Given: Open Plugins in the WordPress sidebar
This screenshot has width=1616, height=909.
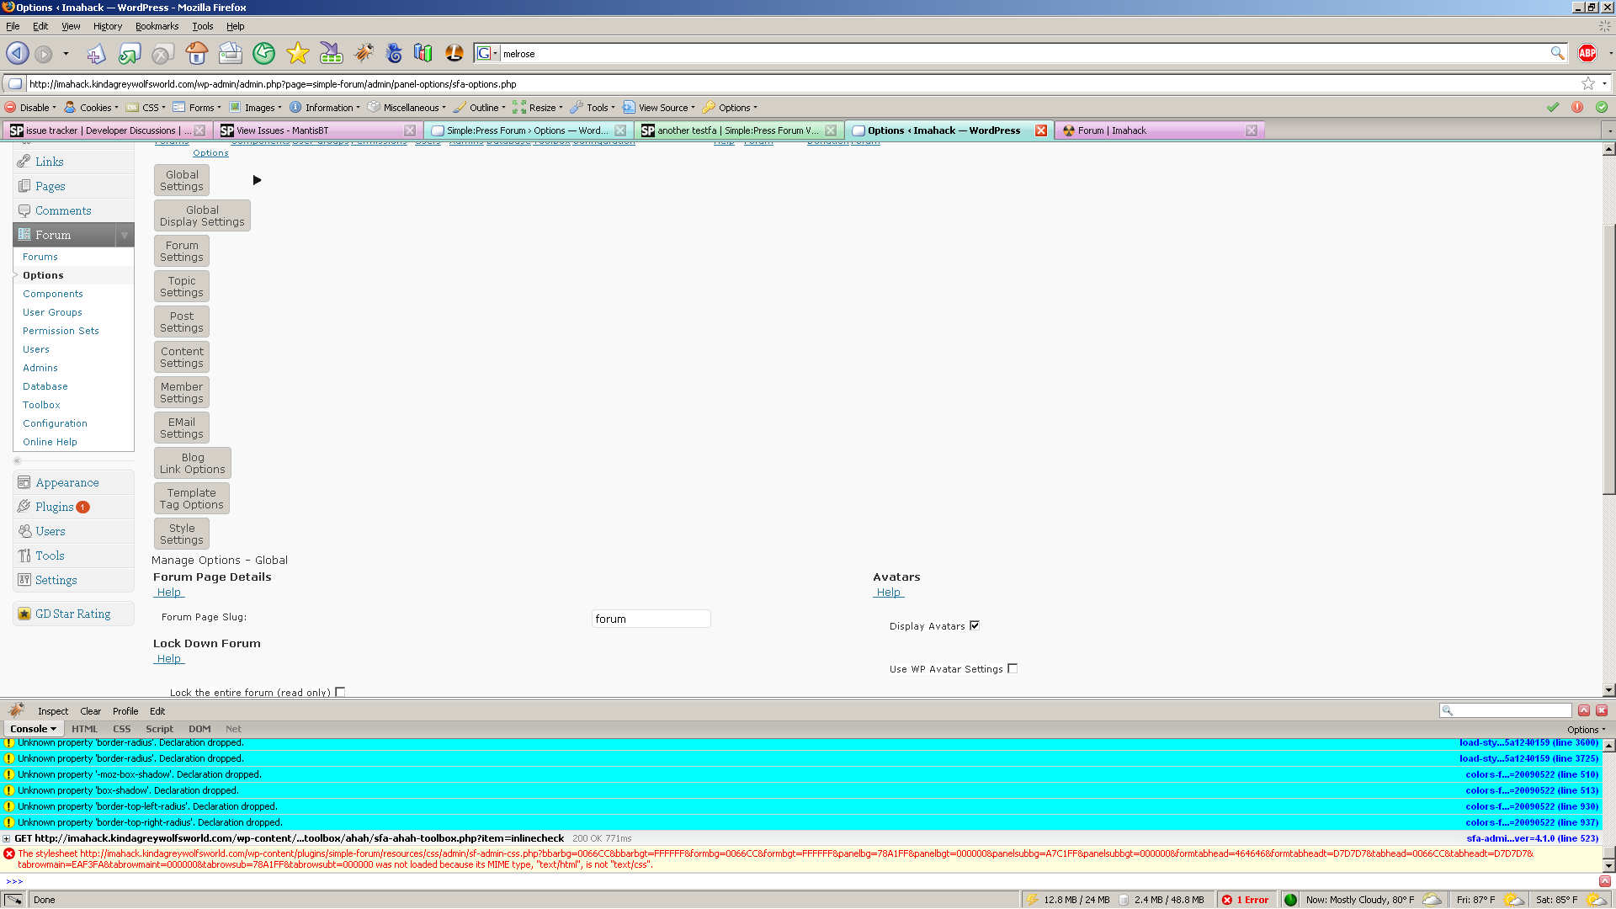Looking at the screenshot, I should [54, 507].
